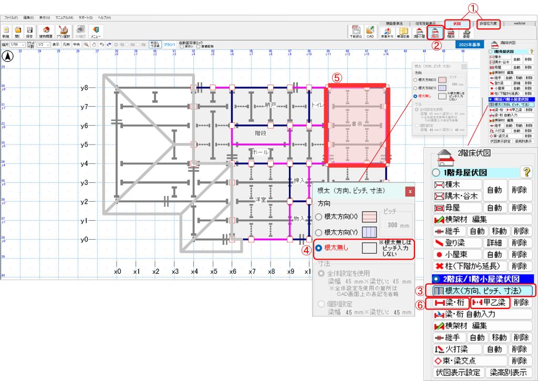The height and width of the screenshot is (381, 538).
Task: Click the 構造区画 toolbar icon
Action: (403, 33)
